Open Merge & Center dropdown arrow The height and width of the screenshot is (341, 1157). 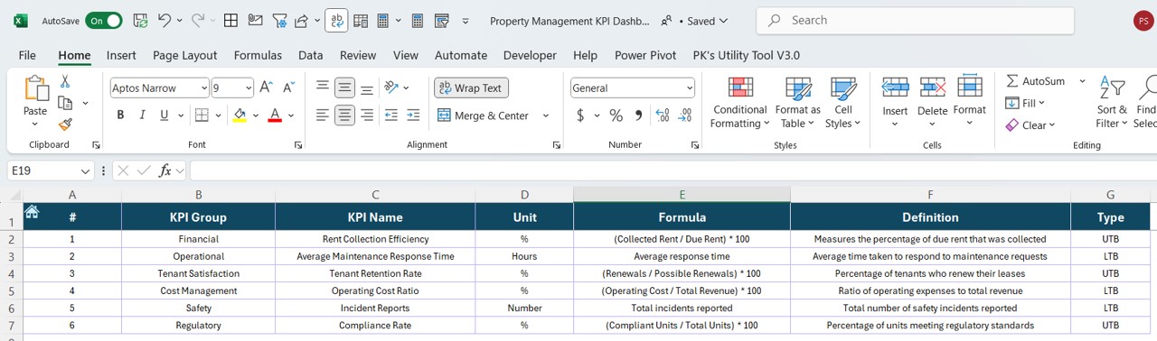pyautogui.click(x=545, y=115)
